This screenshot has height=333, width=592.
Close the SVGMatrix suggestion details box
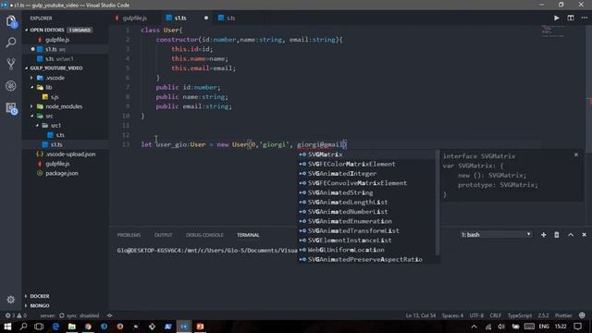(576, 154)
